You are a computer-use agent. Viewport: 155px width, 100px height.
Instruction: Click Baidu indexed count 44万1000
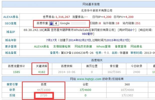point(44,90)
